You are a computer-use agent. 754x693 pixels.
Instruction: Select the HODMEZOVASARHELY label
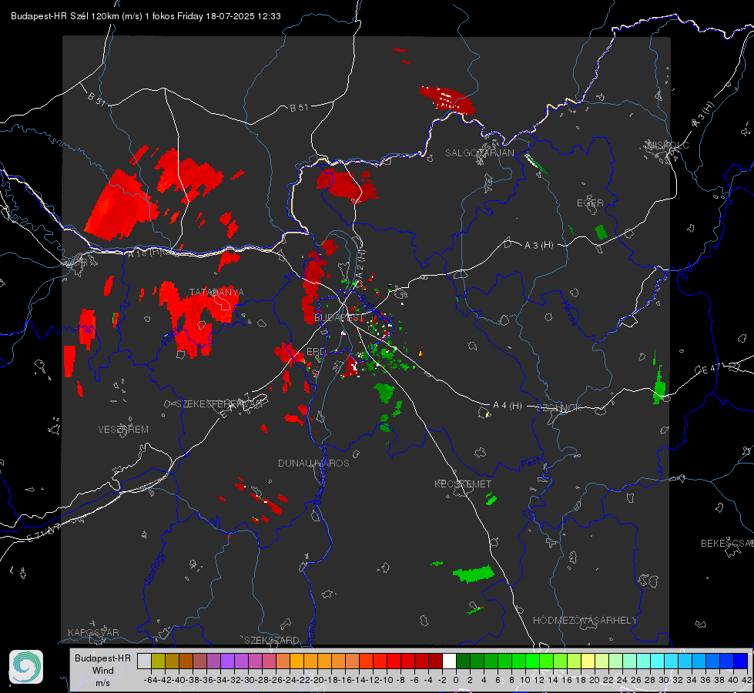(585, 621)
